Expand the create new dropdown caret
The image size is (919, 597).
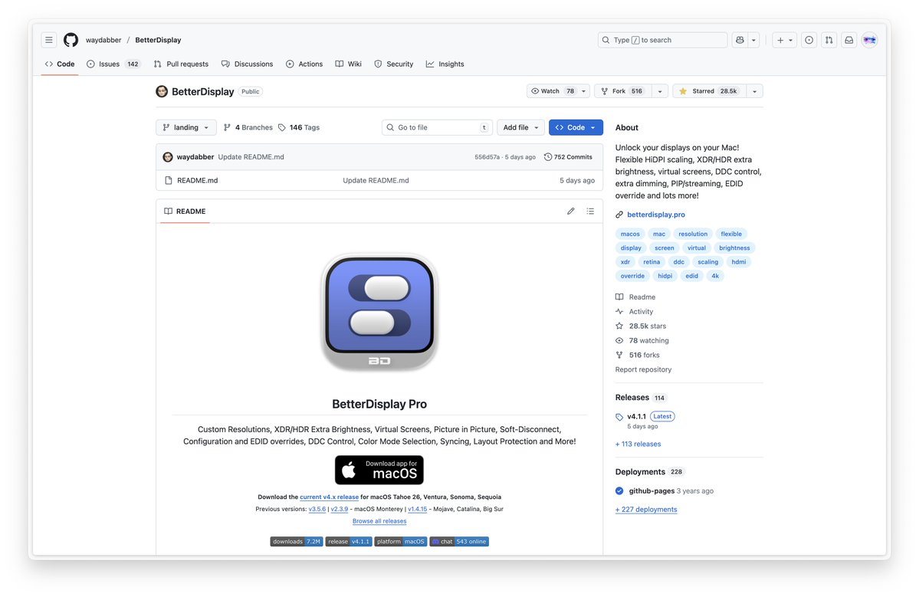pos(791,40)
